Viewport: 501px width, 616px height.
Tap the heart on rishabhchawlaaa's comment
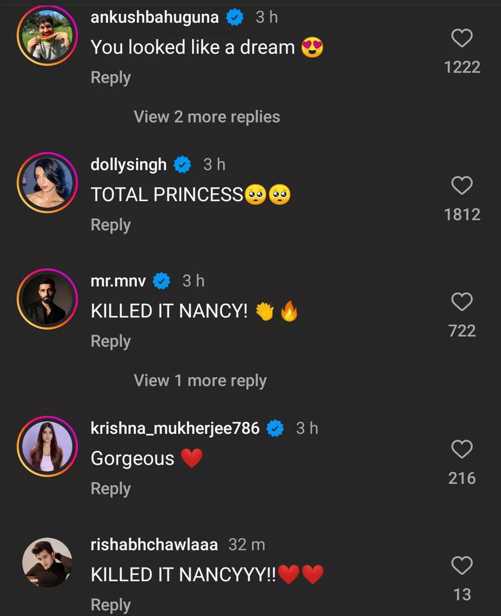[462, 565]
